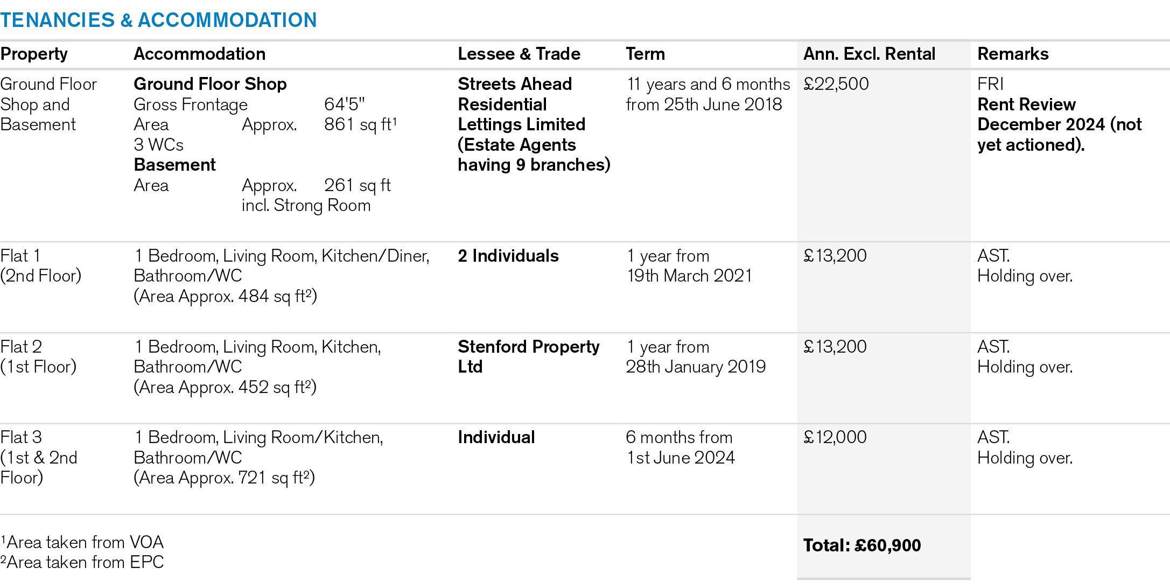Click the Property column header
1170x588 pixels.
[34, 54]
